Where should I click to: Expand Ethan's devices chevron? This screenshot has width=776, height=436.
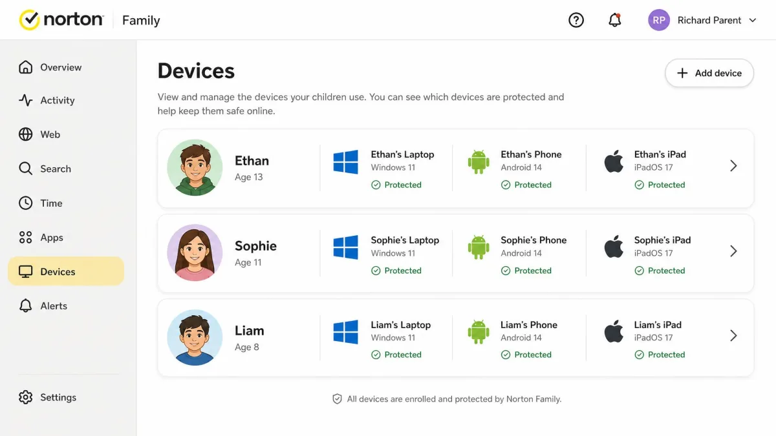pyautogui.click(x=733, y=166)
